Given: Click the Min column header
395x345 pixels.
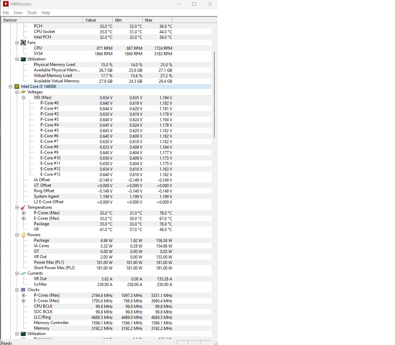Looking at the screenshot, I should click(128, 20).
